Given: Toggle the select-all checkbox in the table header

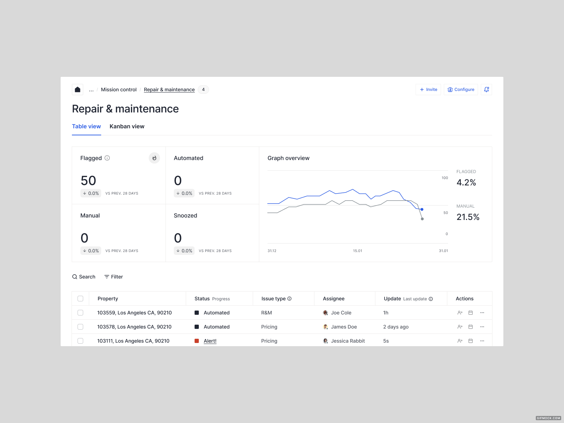Looking at the screenshot, I should click(x=80, y=298).
